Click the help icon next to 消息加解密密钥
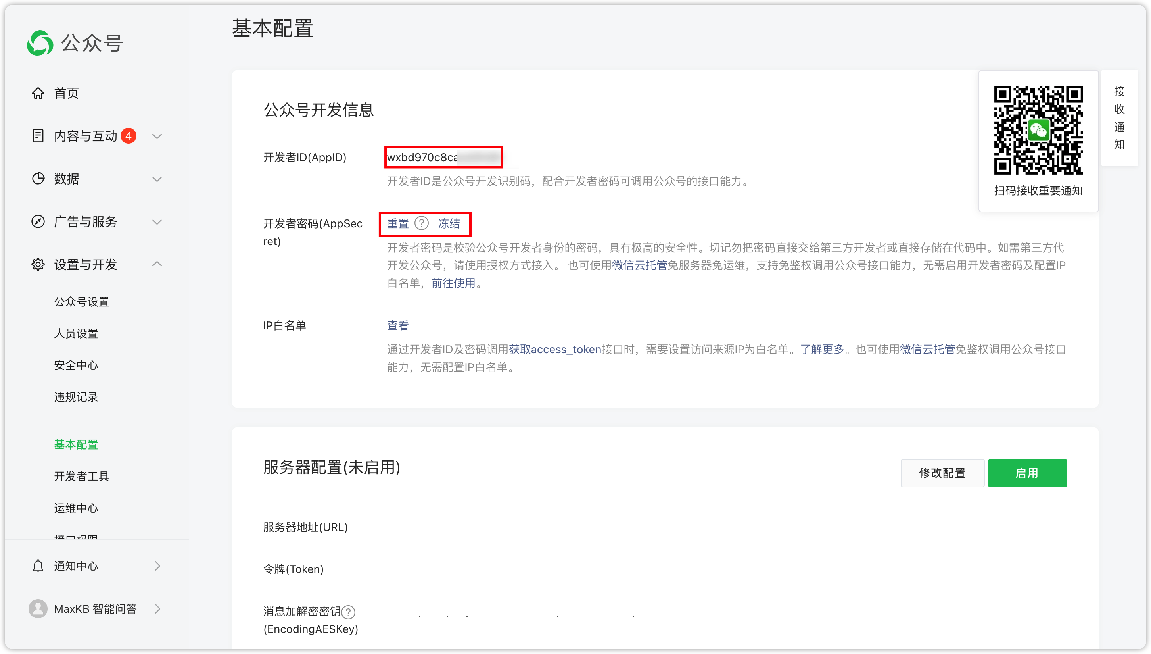Viewport: 1151px width, 654px height. click(348, 612)
